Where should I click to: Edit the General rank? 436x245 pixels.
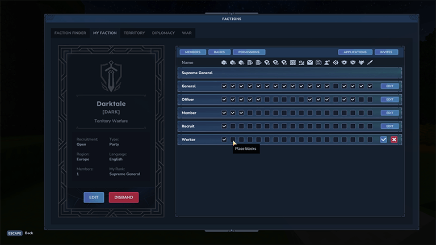[390, 86]
